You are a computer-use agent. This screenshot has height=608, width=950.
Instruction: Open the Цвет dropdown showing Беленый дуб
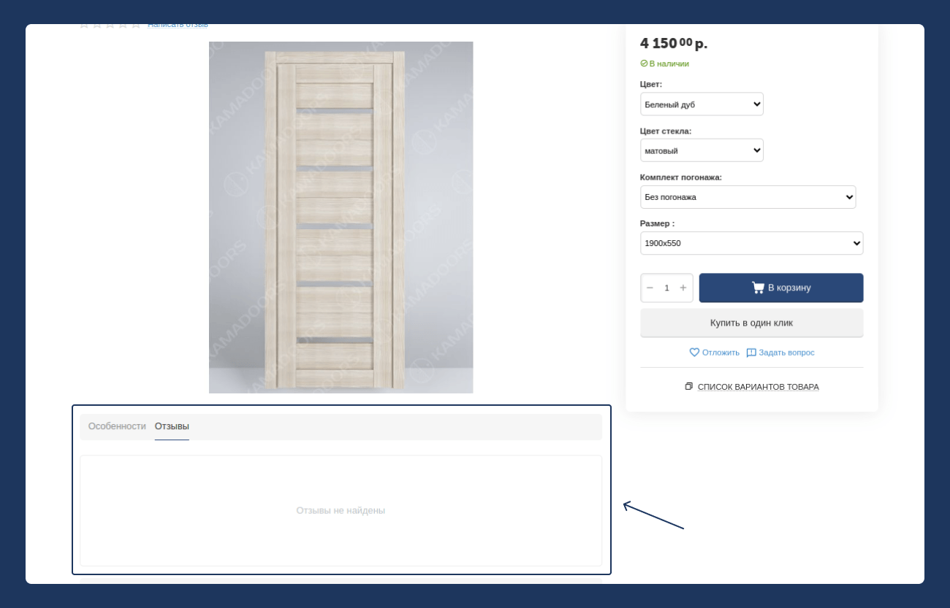pyautogui.click(x=702, y=104)
